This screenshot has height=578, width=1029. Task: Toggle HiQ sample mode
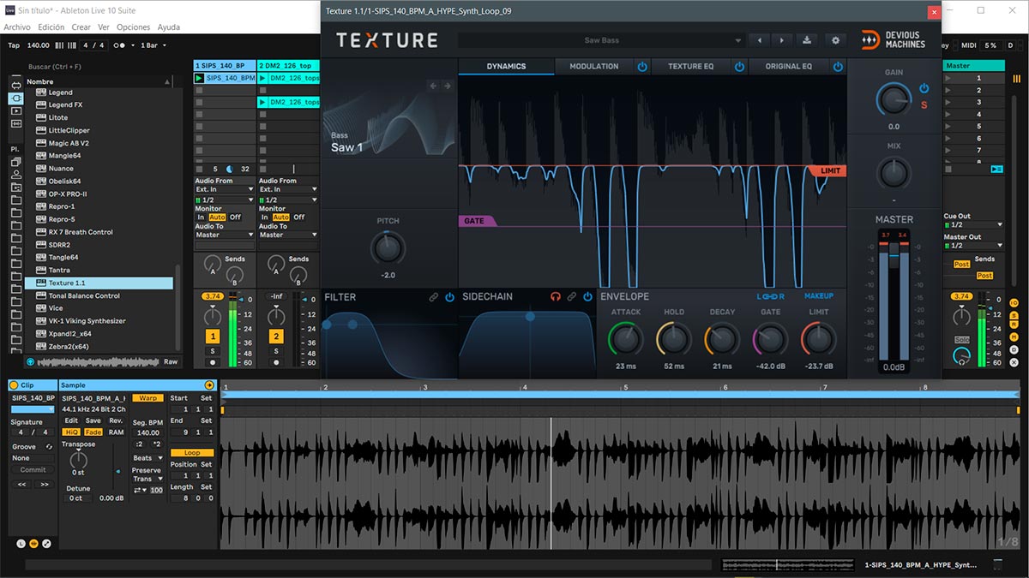pyautogui.click(x=72, y=432)
